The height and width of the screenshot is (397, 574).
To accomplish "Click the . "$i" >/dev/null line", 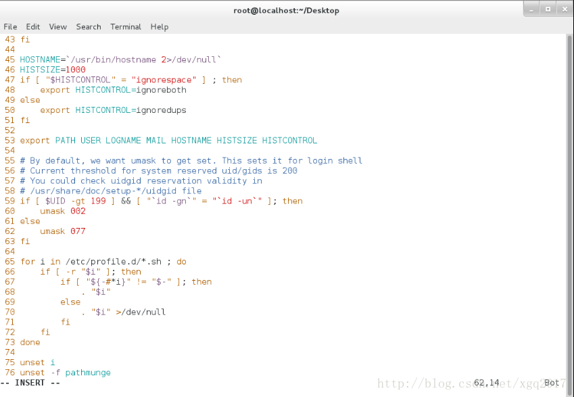I will pos(123,312).
